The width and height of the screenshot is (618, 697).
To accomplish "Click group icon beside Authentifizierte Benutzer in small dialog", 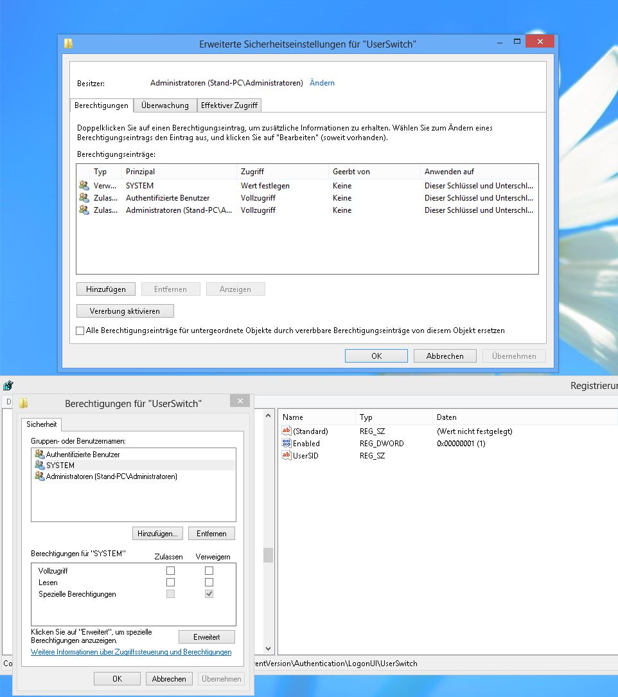I will [x=40, y=455].
